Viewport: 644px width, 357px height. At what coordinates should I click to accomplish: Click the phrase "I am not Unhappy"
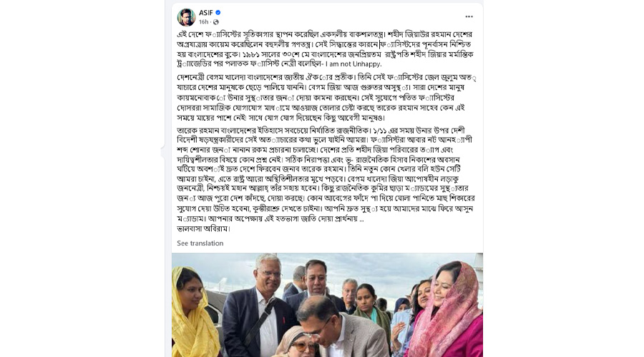(x=353, y=64)
